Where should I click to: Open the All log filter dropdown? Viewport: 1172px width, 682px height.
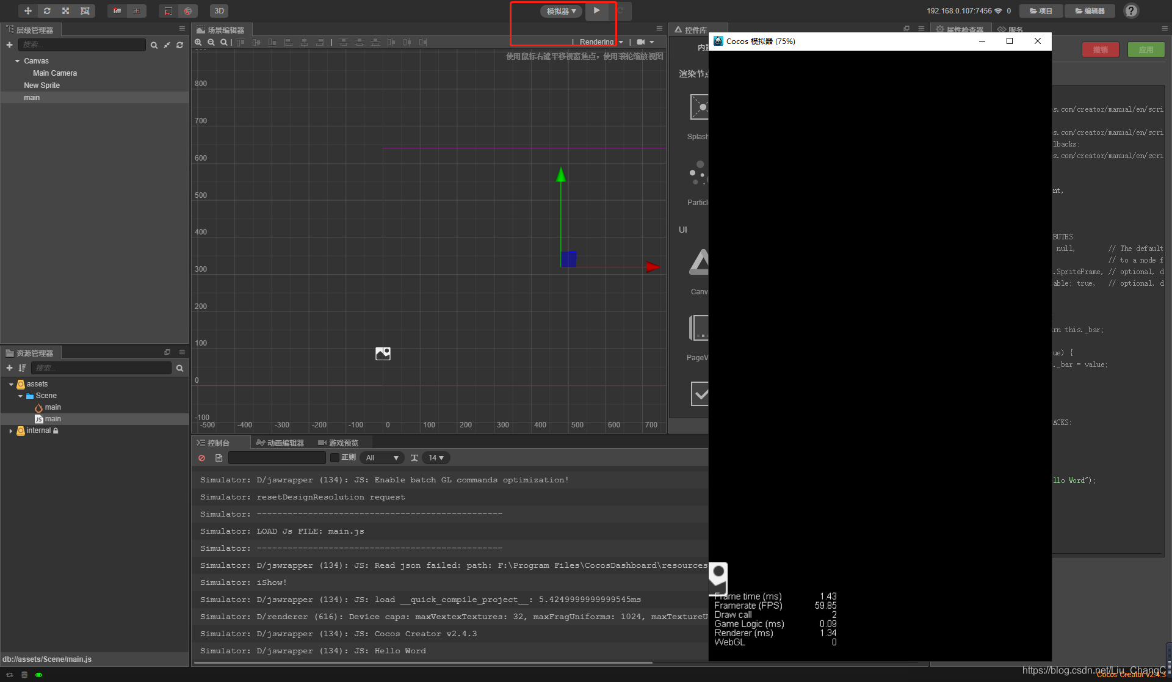tap(382, 458)
